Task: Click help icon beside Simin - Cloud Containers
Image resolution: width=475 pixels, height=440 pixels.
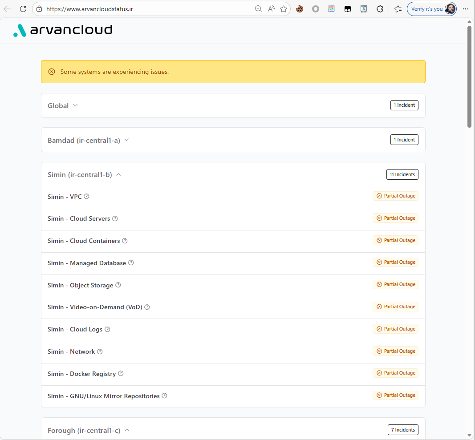Action: click(125, 240)
